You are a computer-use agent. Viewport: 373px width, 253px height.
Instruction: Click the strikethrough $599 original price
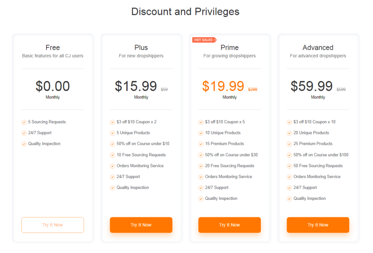click(x=341, y=90)
